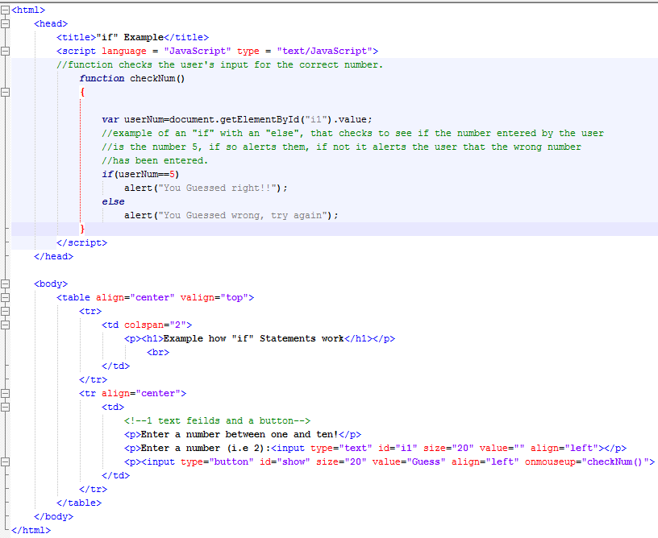Image resolution: width=658 pixels, height=538 pixels.
Task: Collapse the button input line fold marker
Action: (x=5, y=462)
